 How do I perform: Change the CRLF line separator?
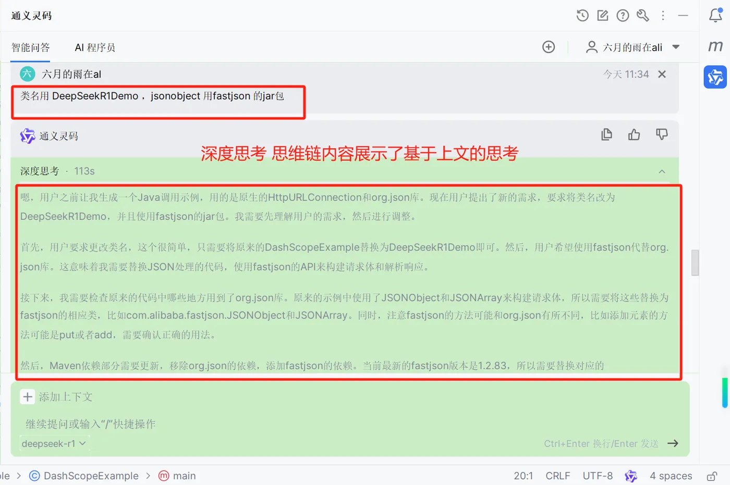click(558, 476)
